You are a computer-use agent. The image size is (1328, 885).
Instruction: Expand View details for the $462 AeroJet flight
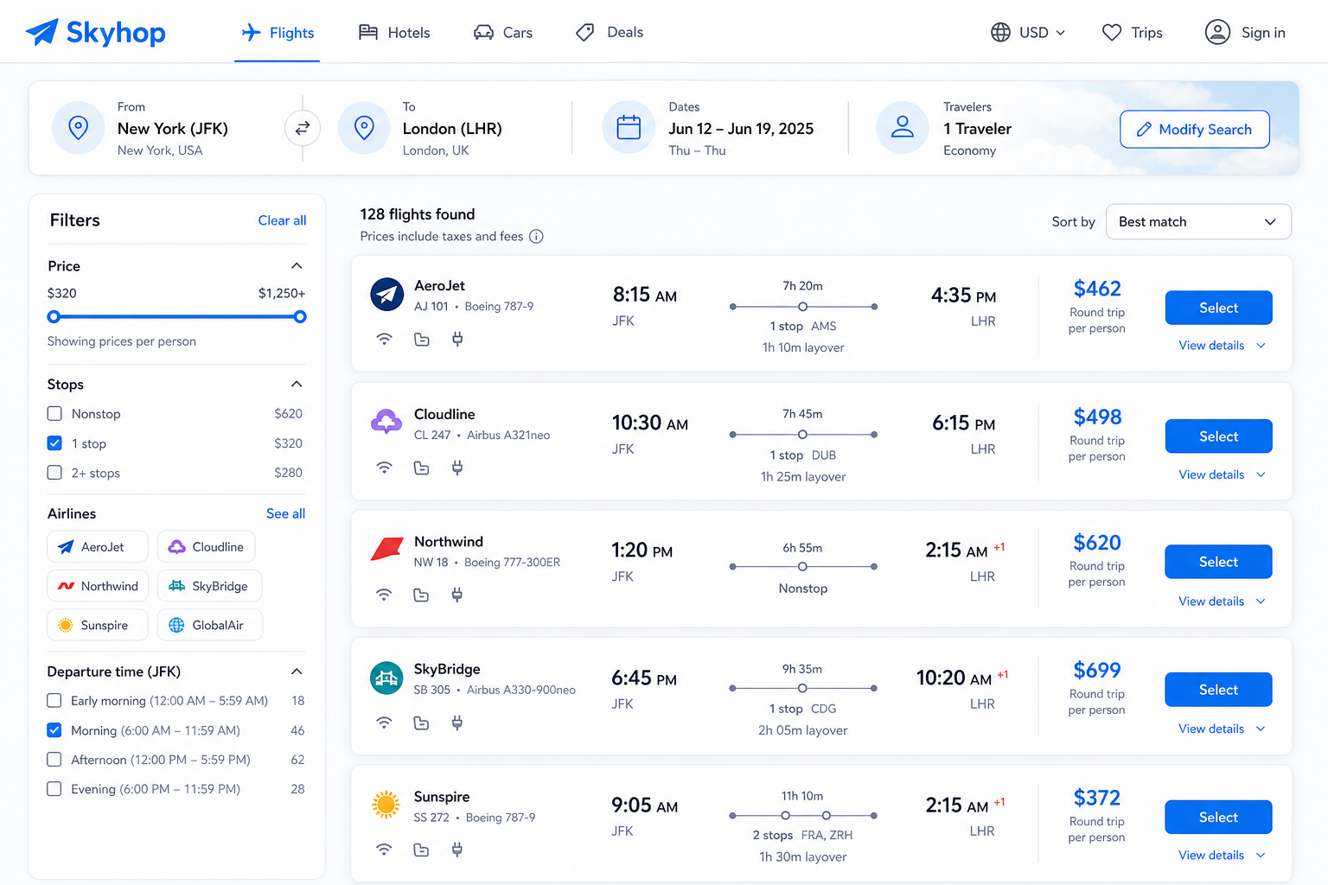(1222, 346)
